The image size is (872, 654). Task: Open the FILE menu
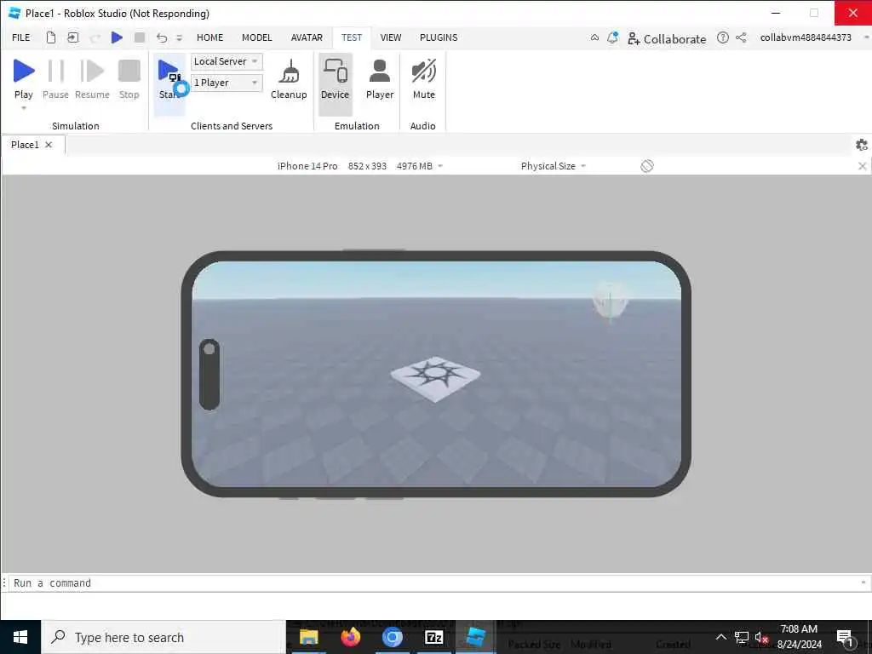[21, 37]
